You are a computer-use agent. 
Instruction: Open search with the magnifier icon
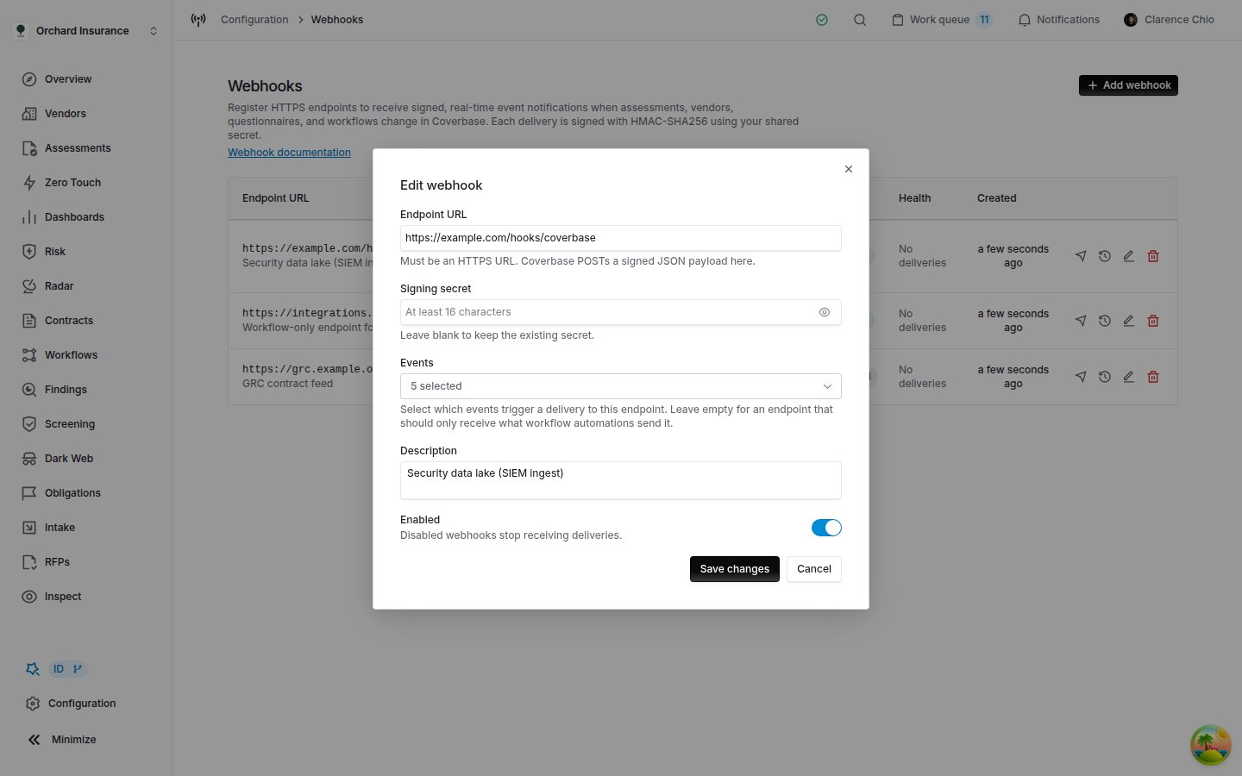[860, 20]
